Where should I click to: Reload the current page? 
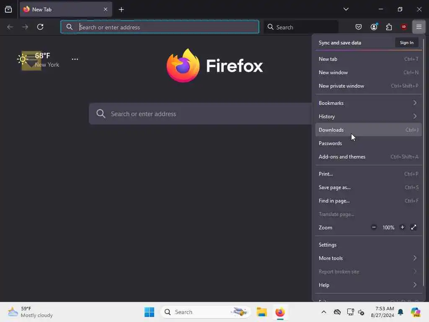40,27
